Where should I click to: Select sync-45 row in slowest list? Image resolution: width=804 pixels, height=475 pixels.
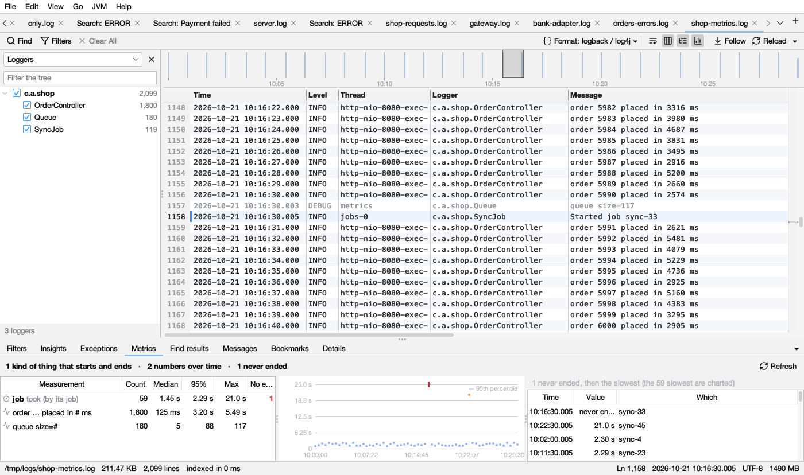tap(663, 425)
